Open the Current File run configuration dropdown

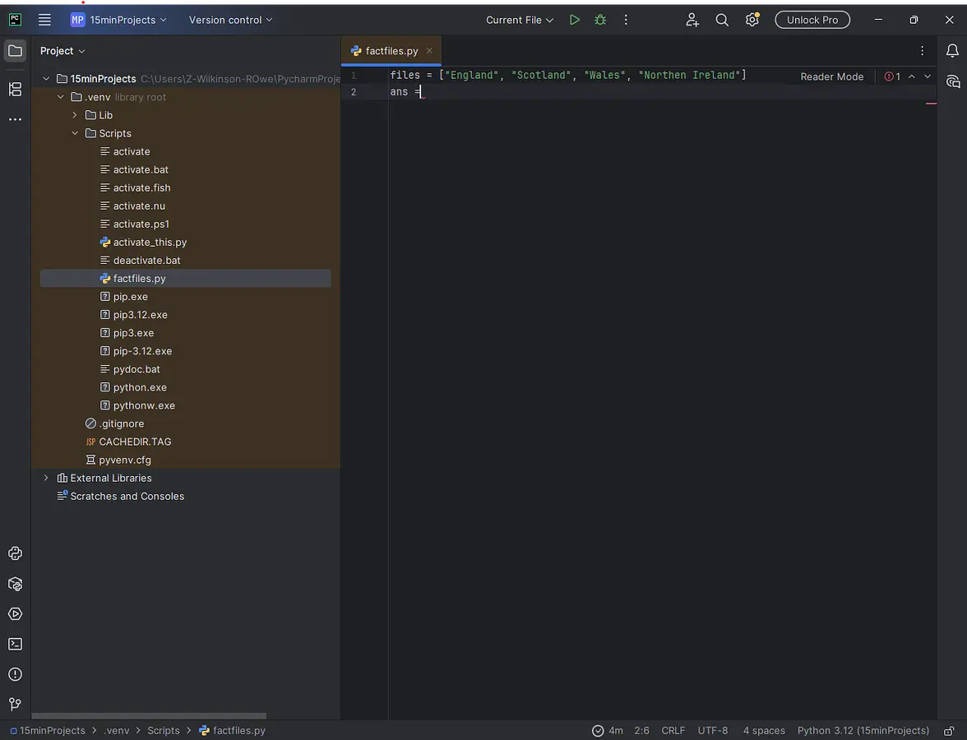pos(520,20)
